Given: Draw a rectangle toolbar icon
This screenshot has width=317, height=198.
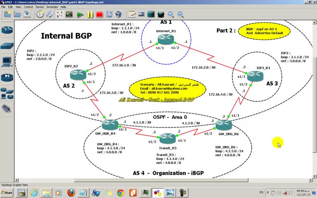Looking at the screenshot, I should [x=151, y=14].
